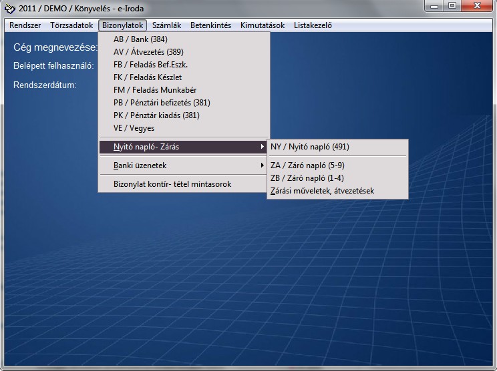
Task: Select FM / Feladás Munkabér item
Action: click(x=154, y=90)
